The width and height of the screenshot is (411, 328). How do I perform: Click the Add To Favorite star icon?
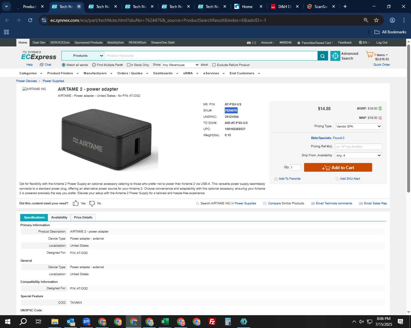[276, 179]
